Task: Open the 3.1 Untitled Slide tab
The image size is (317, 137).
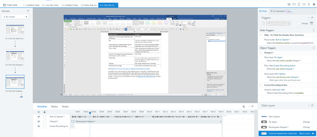Action: 70,5
